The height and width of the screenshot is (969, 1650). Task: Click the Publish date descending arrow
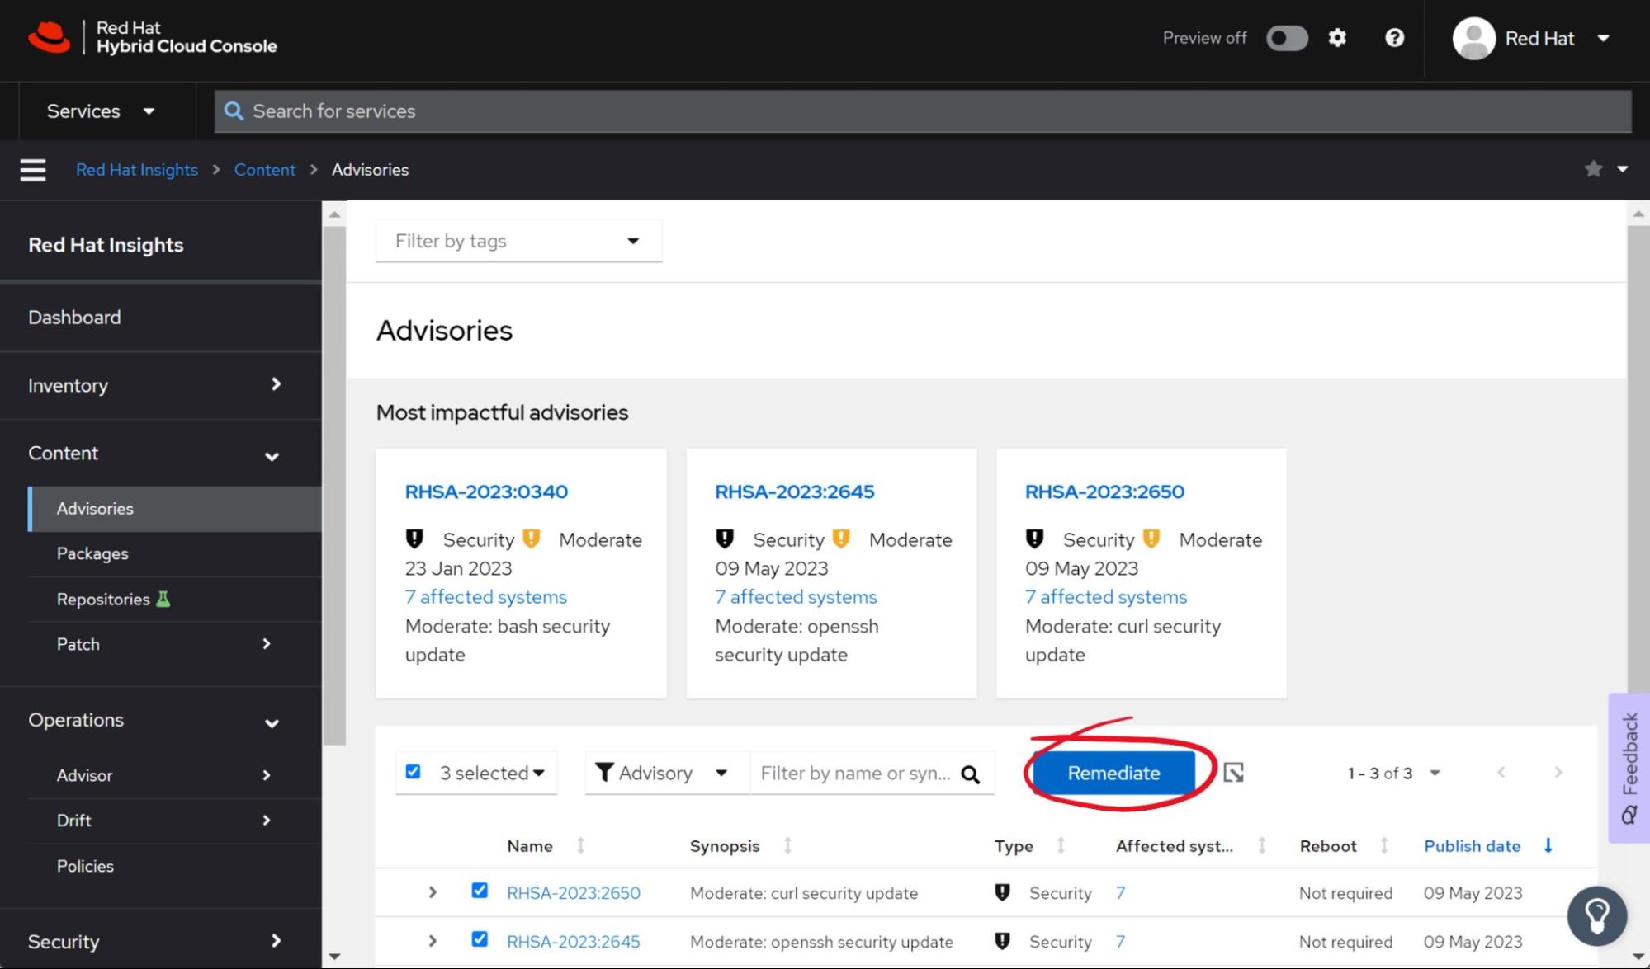[x=1548, y=845]
